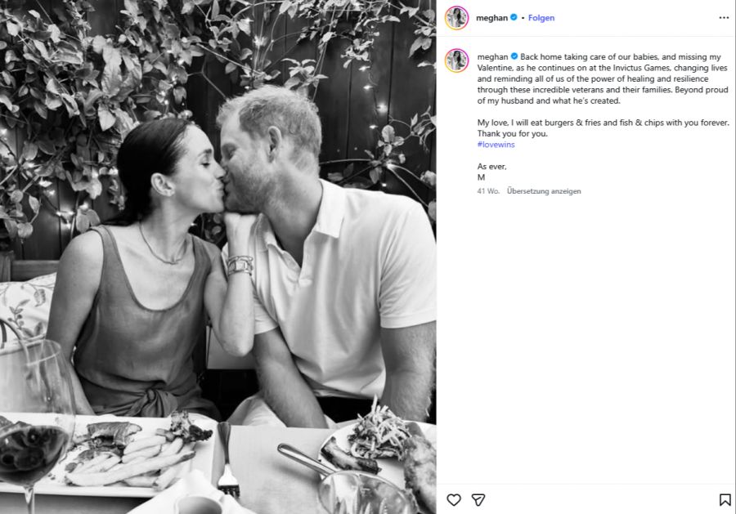Viewport: 736px width, 514px height.
Task: Follow meghan by clicking Folgen
Action: 542,17
